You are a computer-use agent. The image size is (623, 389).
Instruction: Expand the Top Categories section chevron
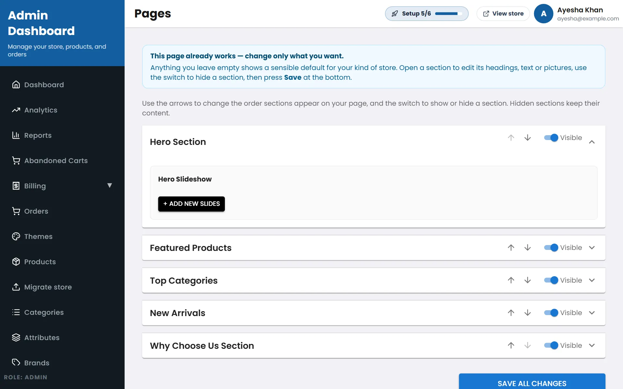(x=592, y=280)
